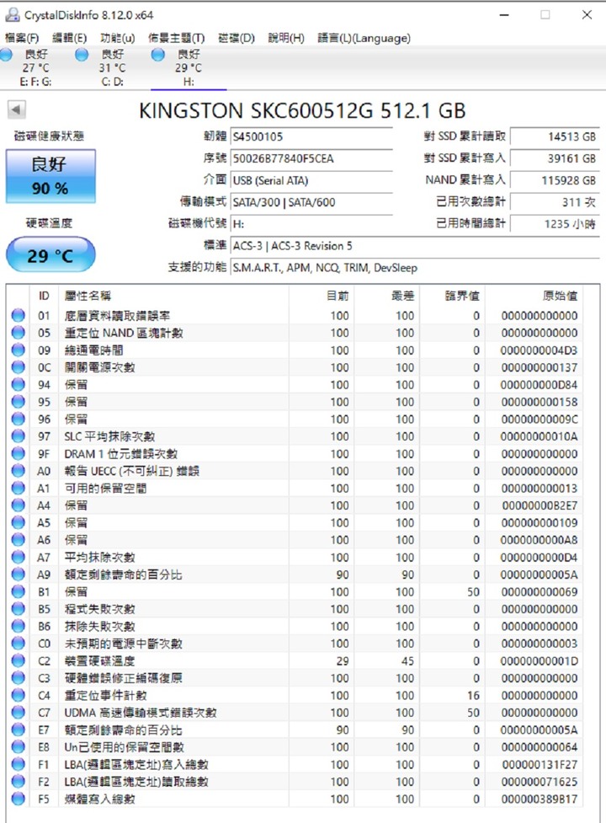Viewport: 606px width, 823px height.
Task: Click the total host writes value 39161 GB
Action: [x=555, y=158]
